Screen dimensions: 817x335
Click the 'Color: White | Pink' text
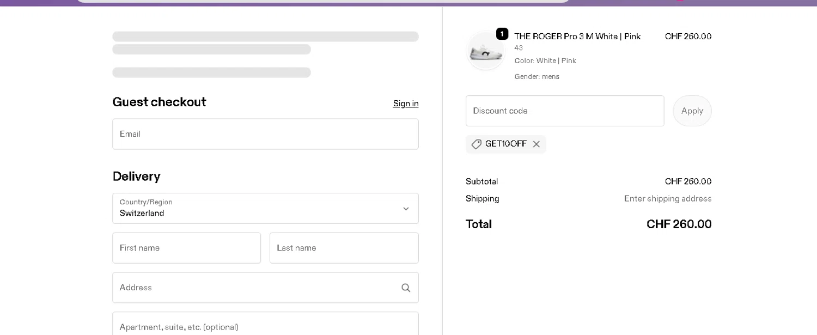(x=545, y=61)
